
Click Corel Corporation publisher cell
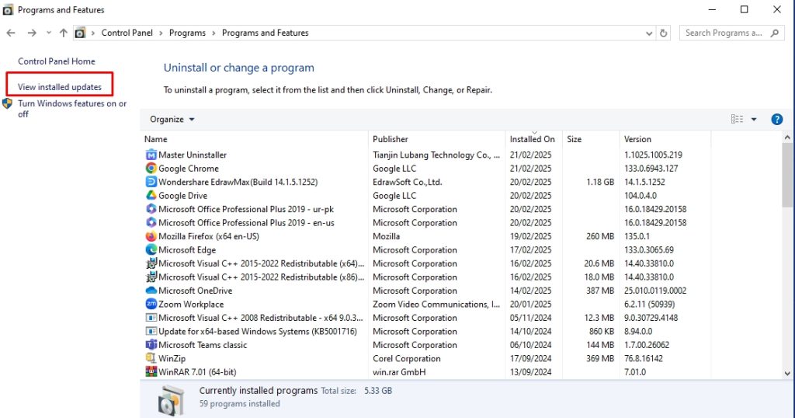(x=407, y=359)
